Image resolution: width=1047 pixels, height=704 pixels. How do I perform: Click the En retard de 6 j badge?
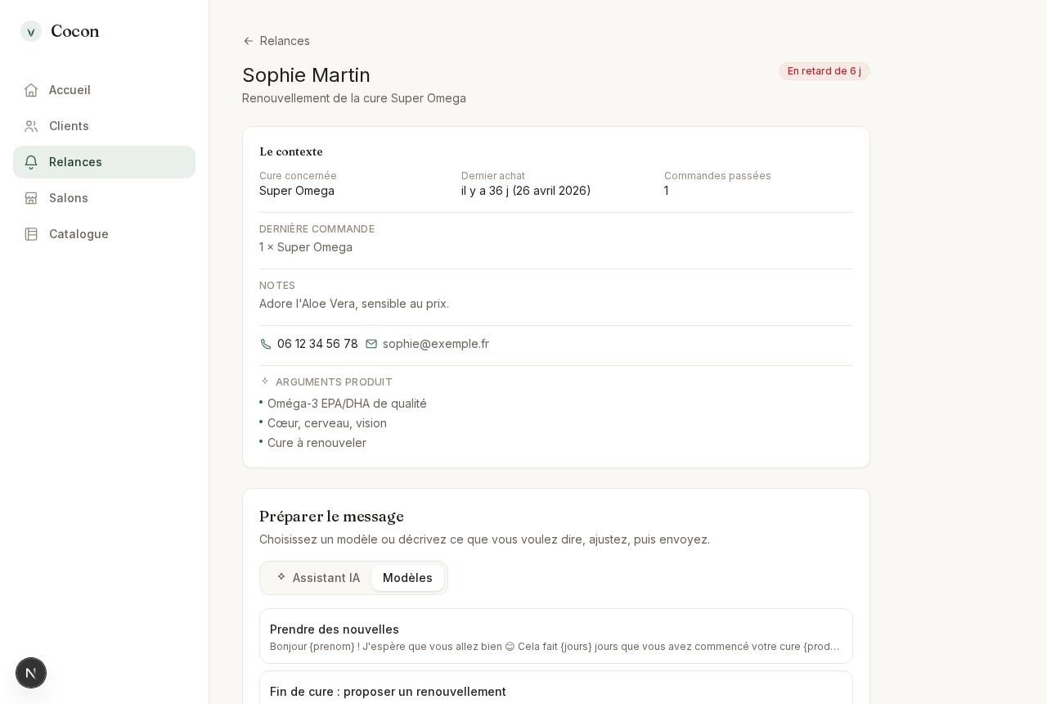pos(825,71)
